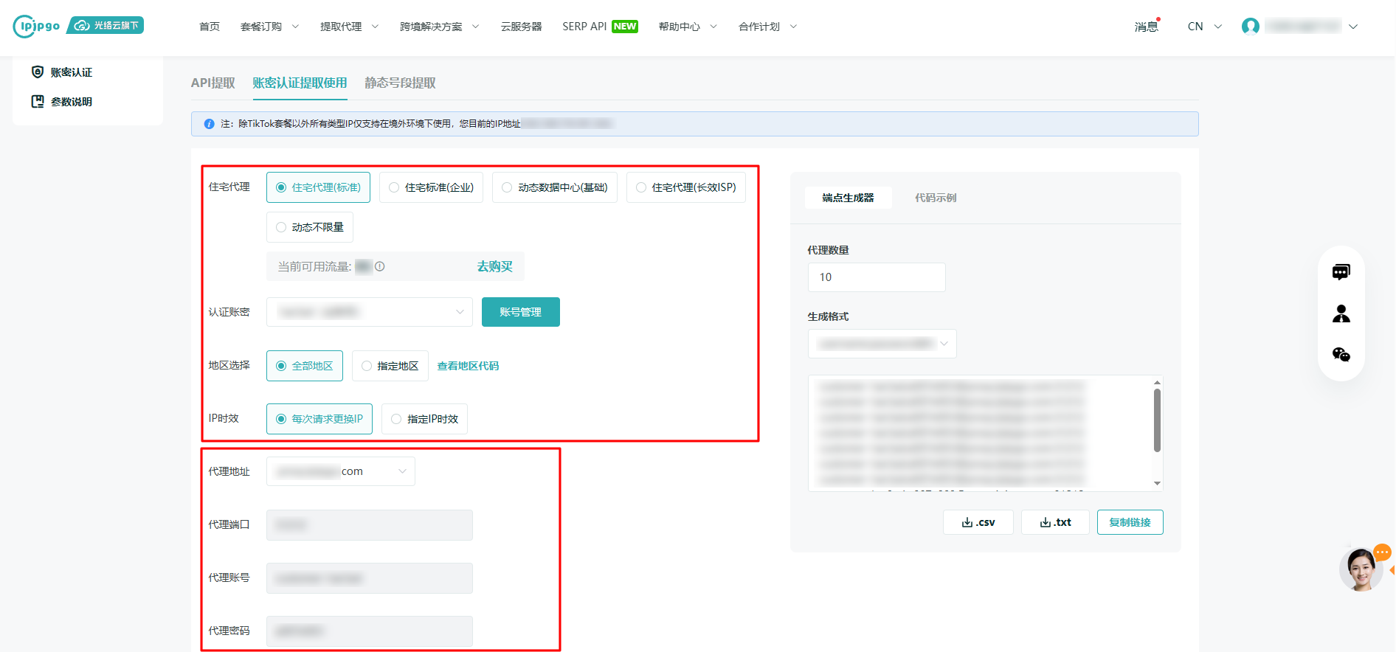Viewport: 1396px width, 652px height.
Task: Click the customer service avatar
Action: pos(1361,569)
